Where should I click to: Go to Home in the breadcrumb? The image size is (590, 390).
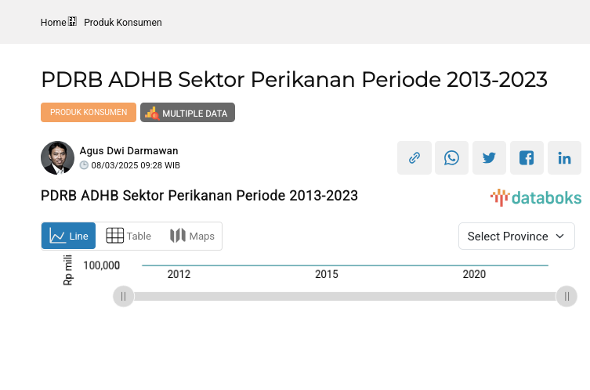(53, 23)
